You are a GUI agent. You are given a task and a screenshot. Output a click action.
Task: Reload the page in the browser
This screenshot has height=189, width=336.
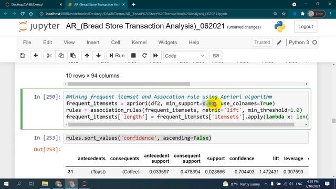[23, 14]
